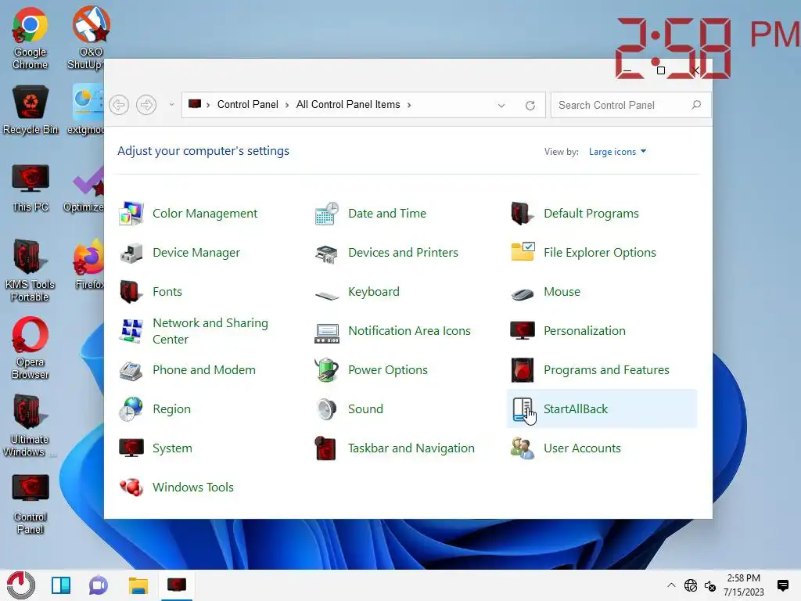Click the Phone and Modem icon
Viewport: 801px width, 601px height.
pyautogui.click(x=131, y=370)
